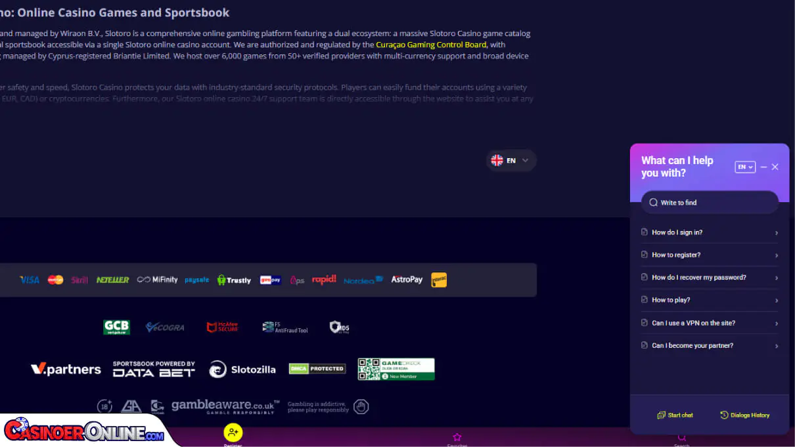Viewport: 795px width, 447px height.
Task: Click the GA Gamblers Anonymous logo
Action: tap(131, 406)
